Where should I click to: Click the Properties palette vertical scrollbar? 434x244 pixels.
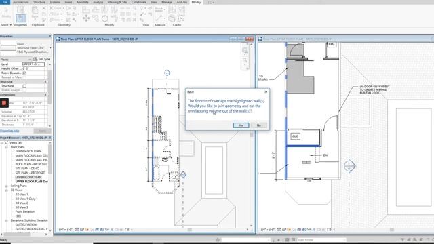pos(50,87)
